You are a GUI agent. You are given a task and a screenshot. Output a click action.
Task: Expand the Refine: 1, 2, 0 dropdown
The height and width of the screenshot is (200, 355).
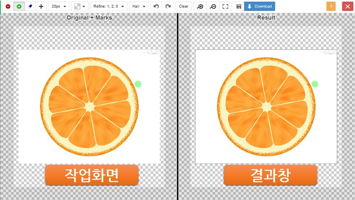[109, 6]
